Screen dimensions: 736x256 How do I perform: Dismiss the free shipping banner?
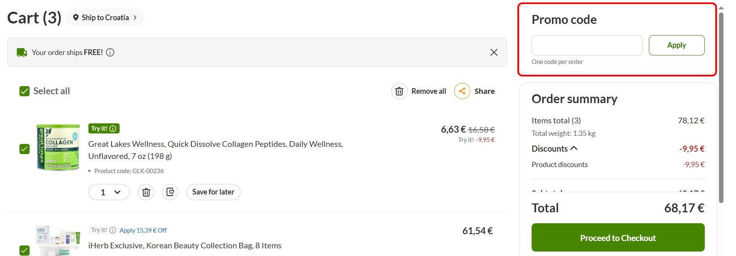(x=494, y=52)
